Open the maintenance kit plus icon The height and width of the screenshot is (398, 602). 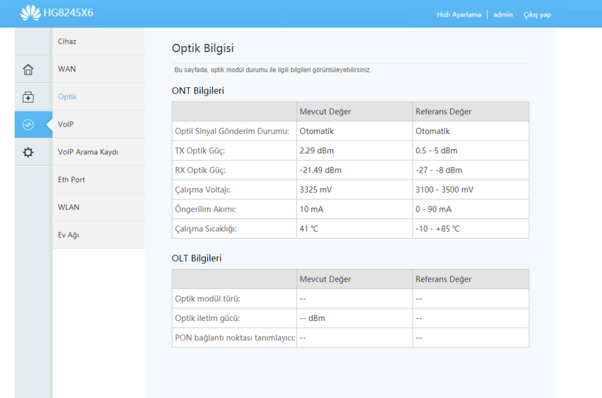click(28, 97)
